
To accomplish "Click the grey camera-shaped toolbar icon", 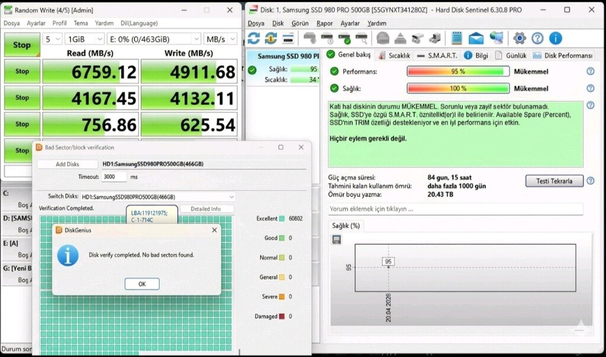I will (417, 38).
